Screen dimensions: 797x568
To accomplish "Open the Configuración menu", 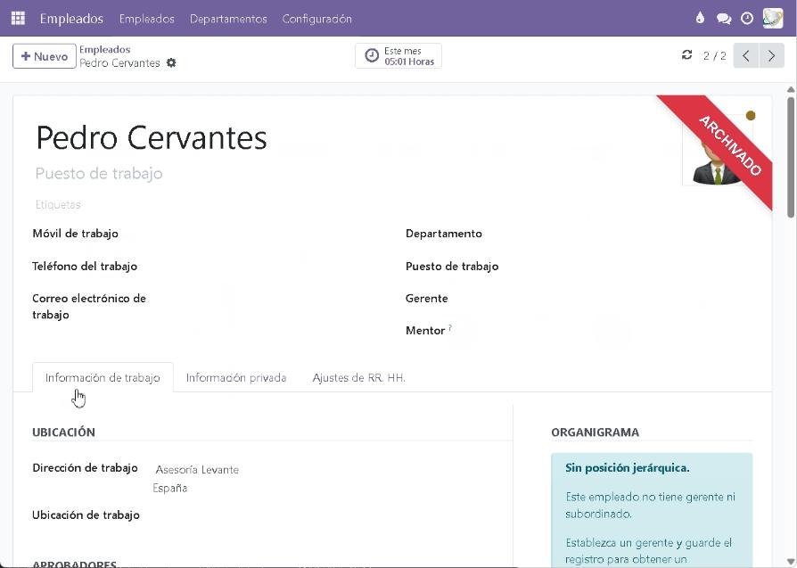I will (x=316, y=19).
